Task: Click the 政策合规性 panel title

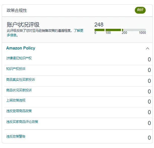Action: (x=17, y=11)
